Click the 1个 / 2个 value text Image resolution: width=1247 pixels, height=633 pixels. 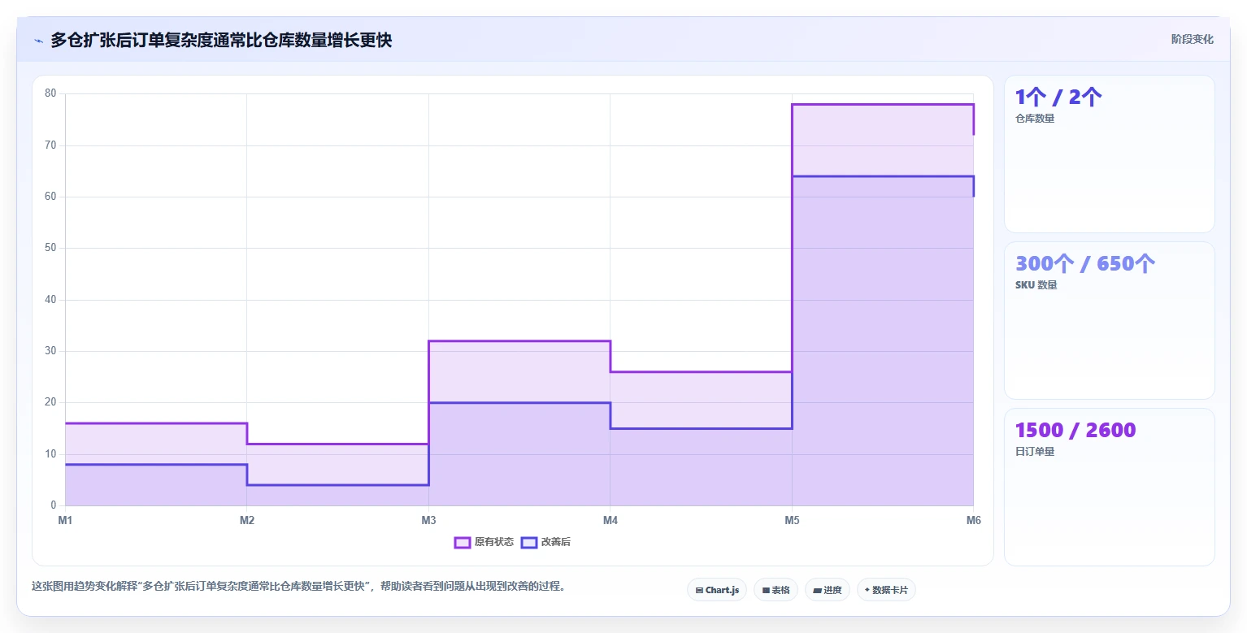[x=1058, y=98]
